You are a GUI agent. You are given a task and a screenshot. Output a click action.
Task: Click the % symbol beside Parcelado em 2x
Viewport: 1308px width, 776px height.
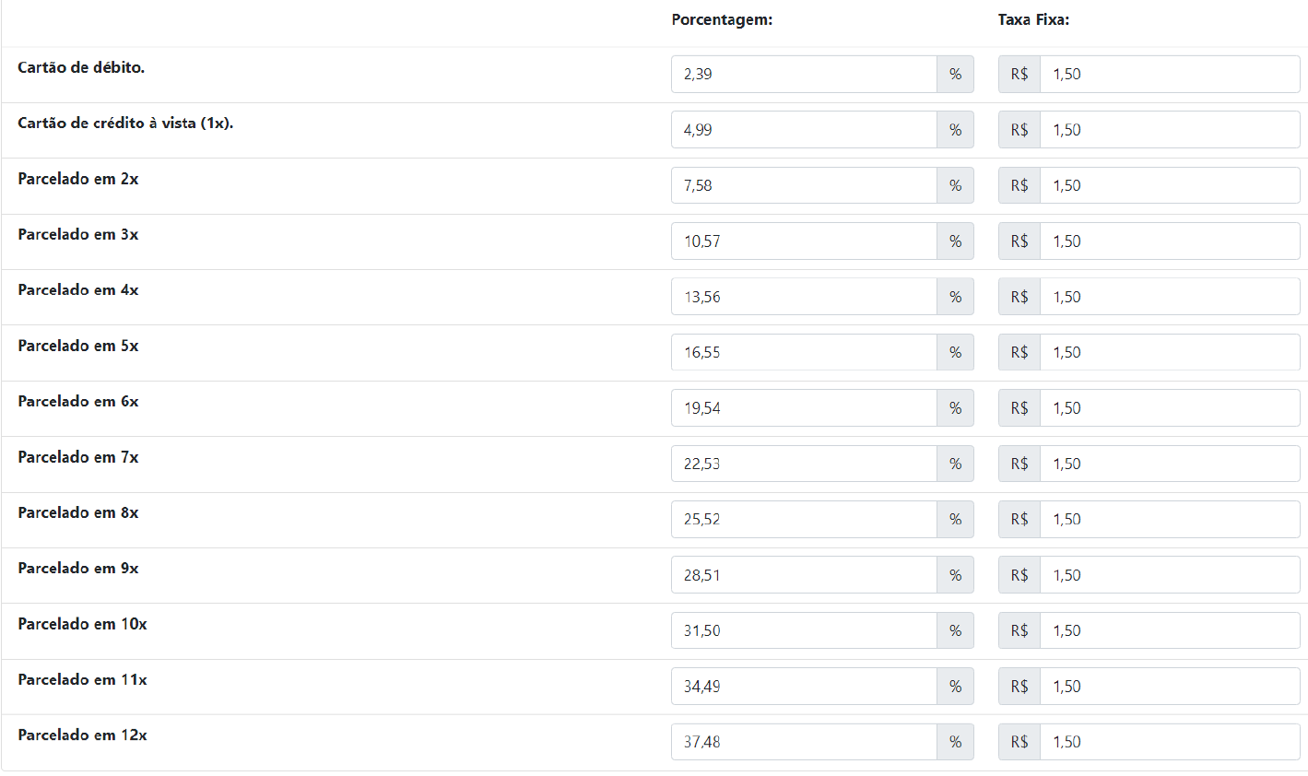coord(955,185)
